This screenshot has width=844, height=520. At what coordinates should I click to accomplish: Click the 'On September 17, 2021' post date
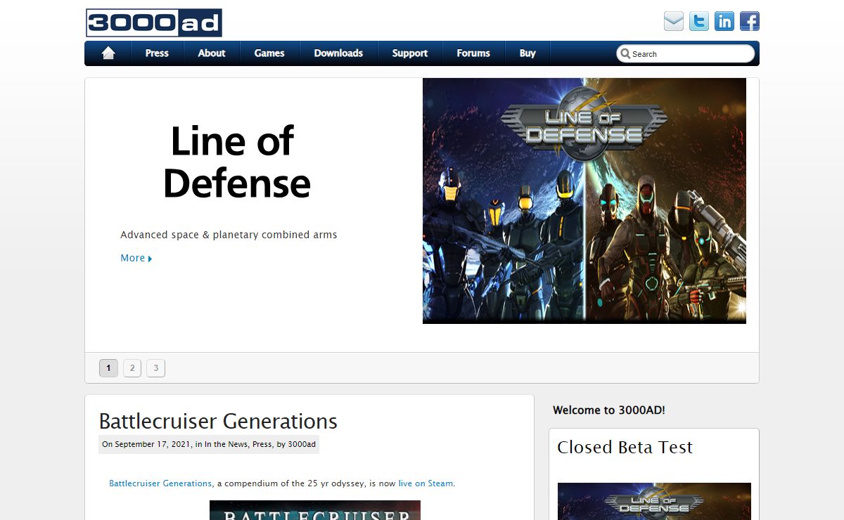click(147, 444)
